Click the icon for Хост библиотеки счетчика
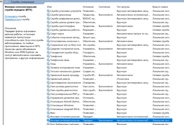Viewport: 184px width, 125px height. click(x=48, y=124)
